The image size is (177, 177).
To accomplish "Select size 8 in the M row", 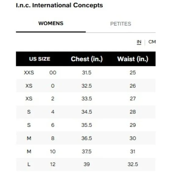I will (53, 138).
